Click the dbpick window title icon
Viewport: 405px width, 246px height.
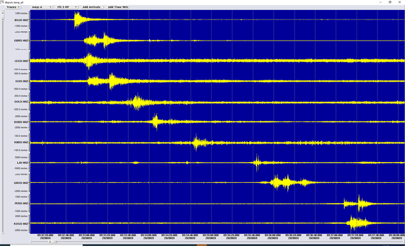point(2,2)
